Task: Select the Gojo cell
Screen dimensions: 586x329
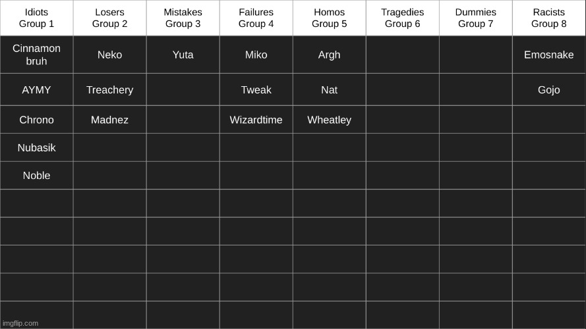Action: [x=549, y=89]
